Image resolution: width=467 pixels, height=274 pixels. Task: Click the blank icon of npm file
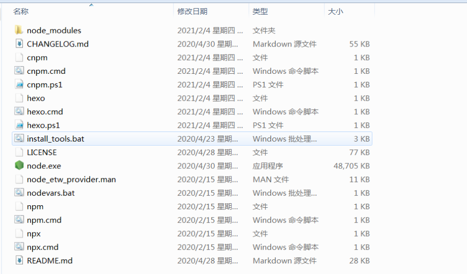19,206
